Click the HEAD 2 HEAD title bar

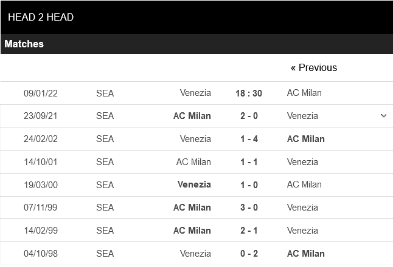pyautogui.click(x=41, y=17)
